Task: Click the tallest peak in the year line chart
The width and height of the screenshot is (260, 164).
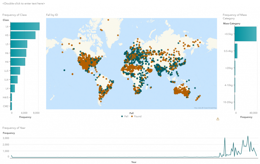Action: pyautogui.click(x=248, y=136)
